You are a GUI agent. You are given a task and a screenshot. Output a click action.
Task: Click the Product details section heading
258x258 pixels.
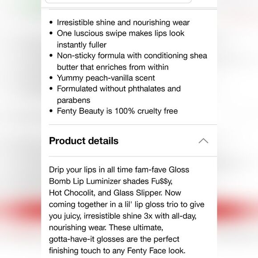pyautogui.click(x=84, y=141)
